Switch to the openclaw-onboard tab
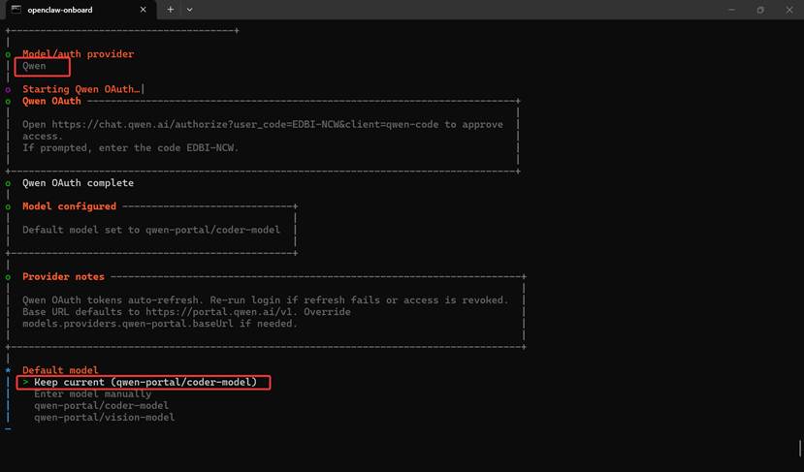 [81, 10]
